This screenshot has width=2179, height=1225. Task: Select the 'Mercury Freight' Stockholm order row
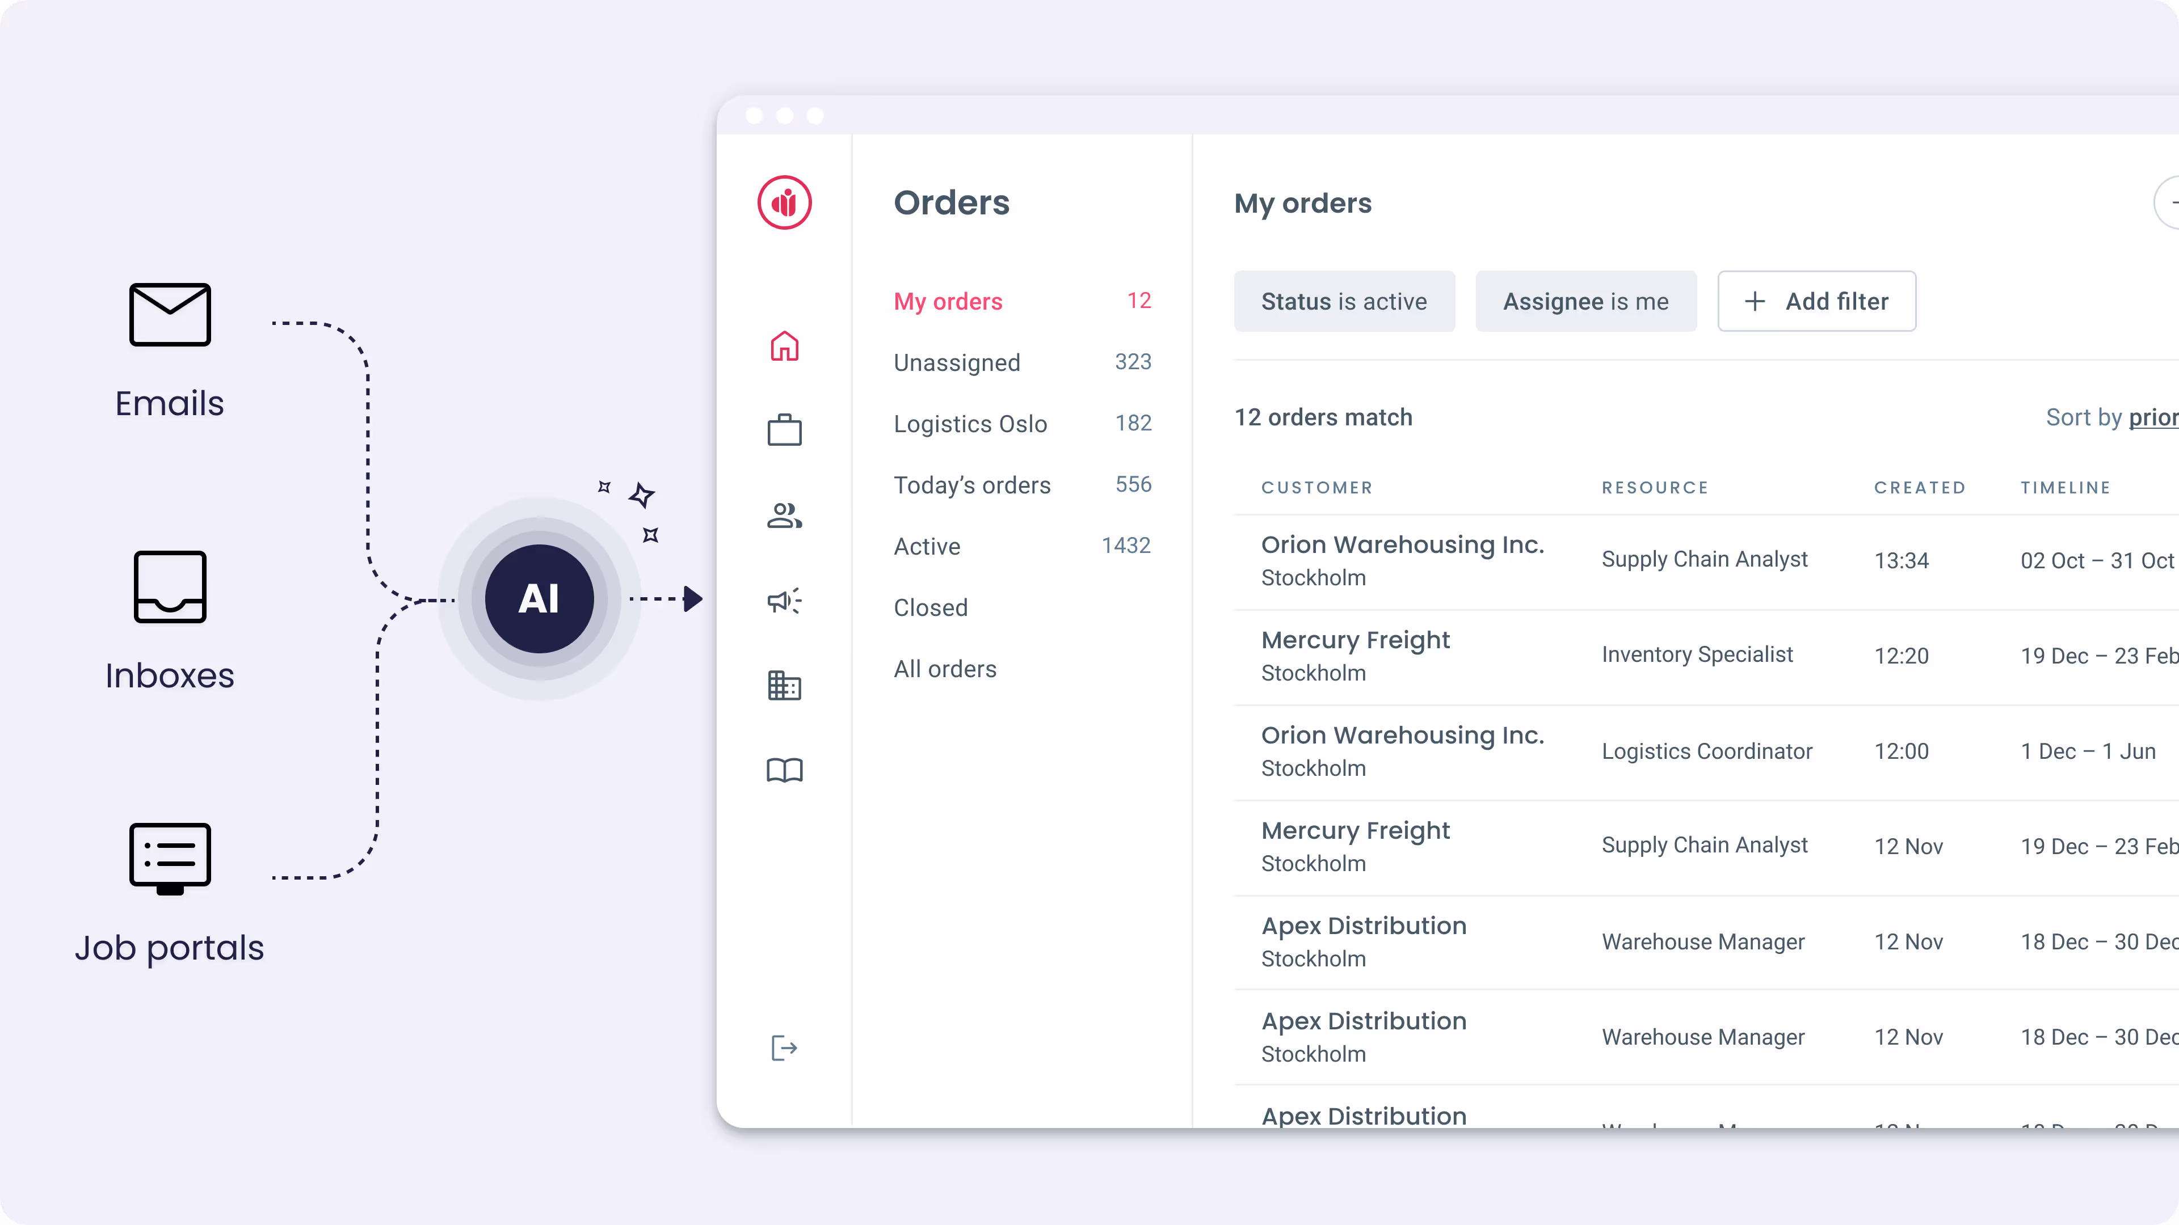(x=1354, y=655)
